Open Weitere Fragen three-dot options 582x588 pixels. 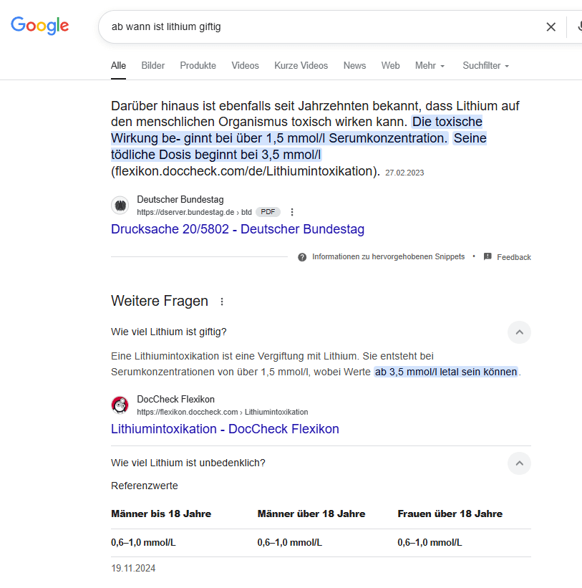222,302
